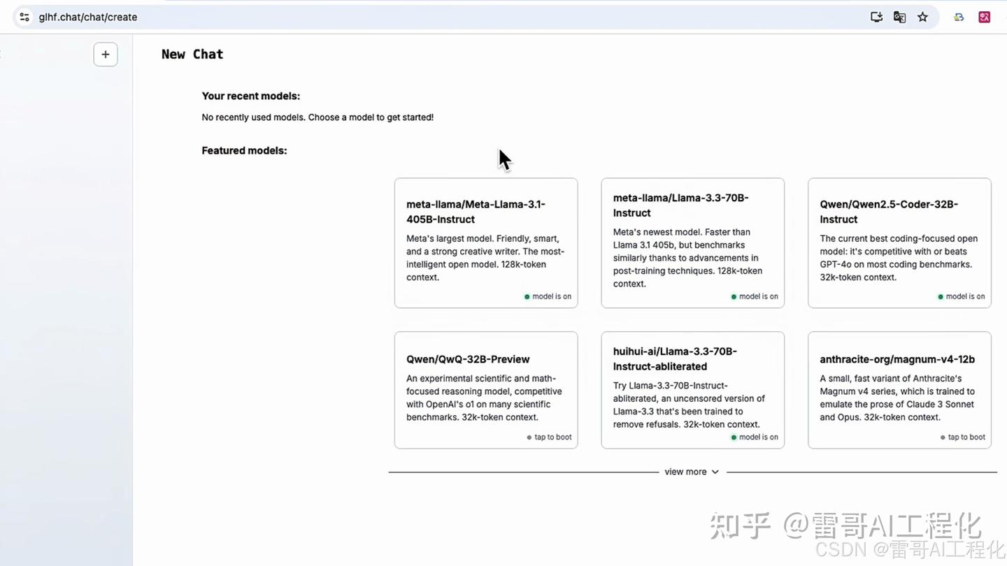The image size is (1007, 566).
Task: Click the install-page icon next to the address bar
Action: tap(876, 17)
